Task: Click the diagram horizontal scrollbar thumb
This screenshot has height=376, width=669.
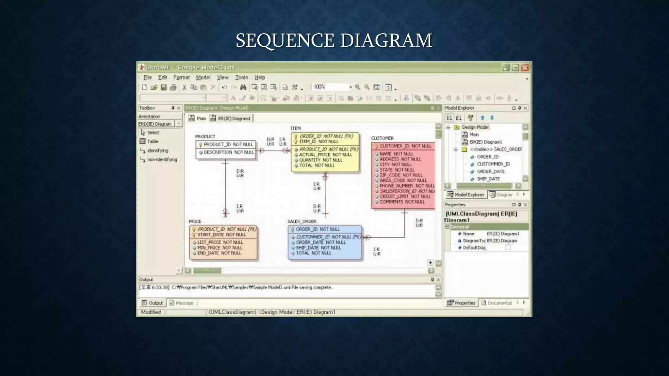Action: click(x=207, y=271)
